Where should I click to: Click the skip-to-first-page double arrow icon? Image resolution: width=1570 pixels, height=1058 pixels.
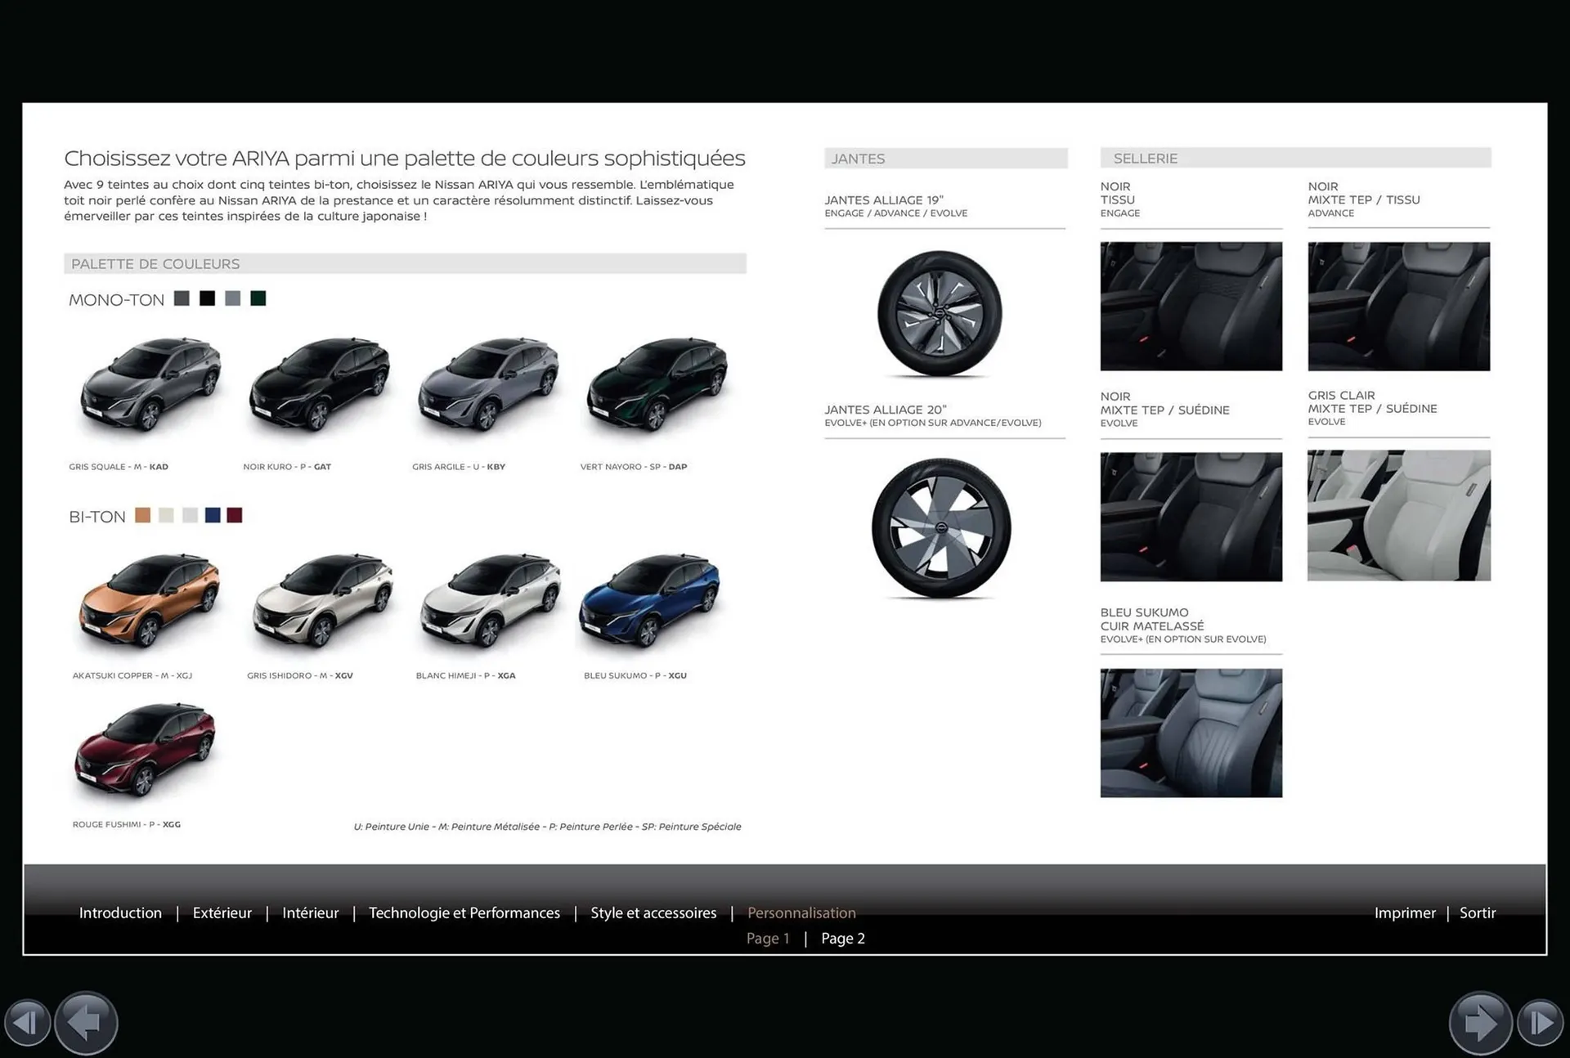pos(28,1022)
